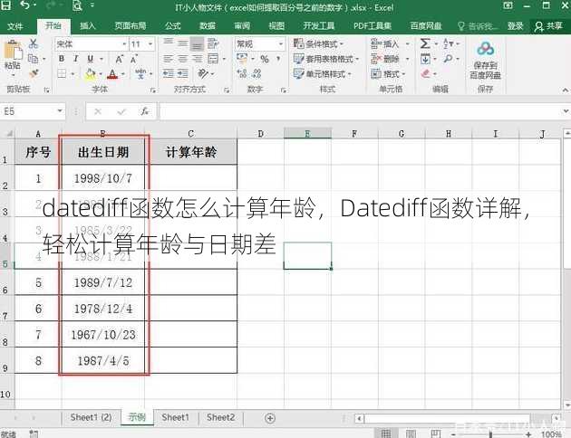
Task: Click the New Sheet plus button
Action: (x=270, y=418)
